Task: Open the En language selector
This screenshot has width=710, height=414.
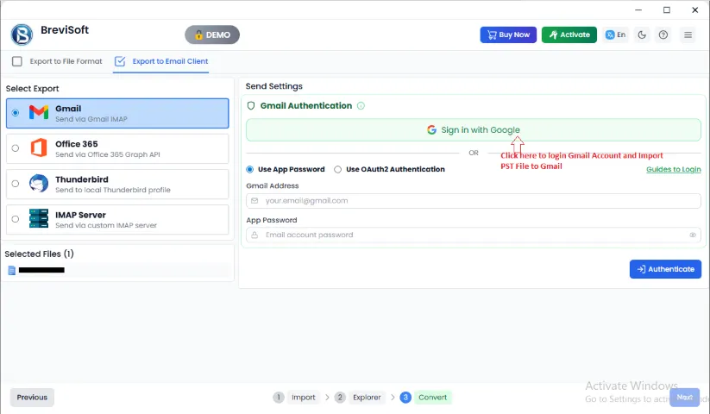Action: click(x=616, y=34)
